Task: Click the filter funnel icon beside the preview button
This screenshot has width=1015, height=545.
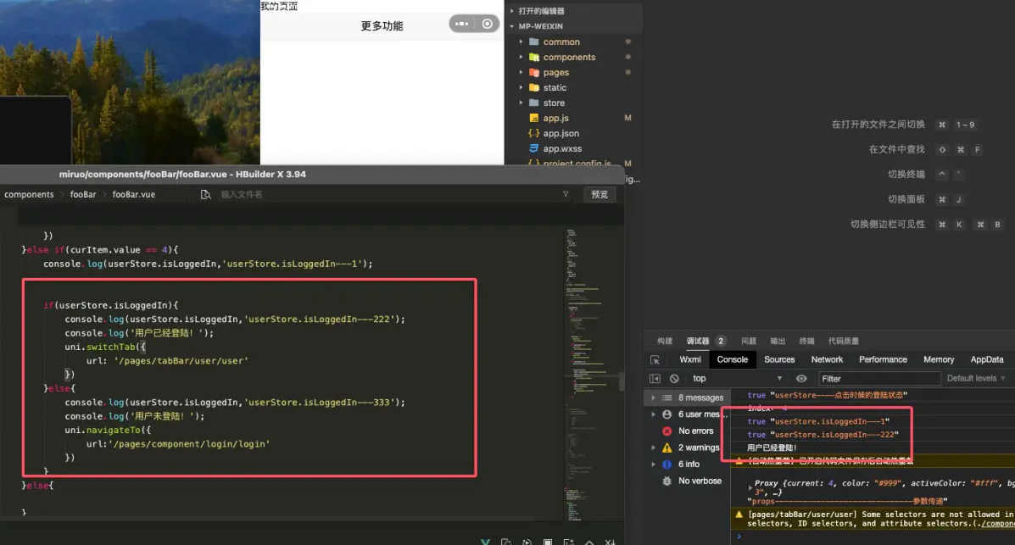Action: [566, 195]
